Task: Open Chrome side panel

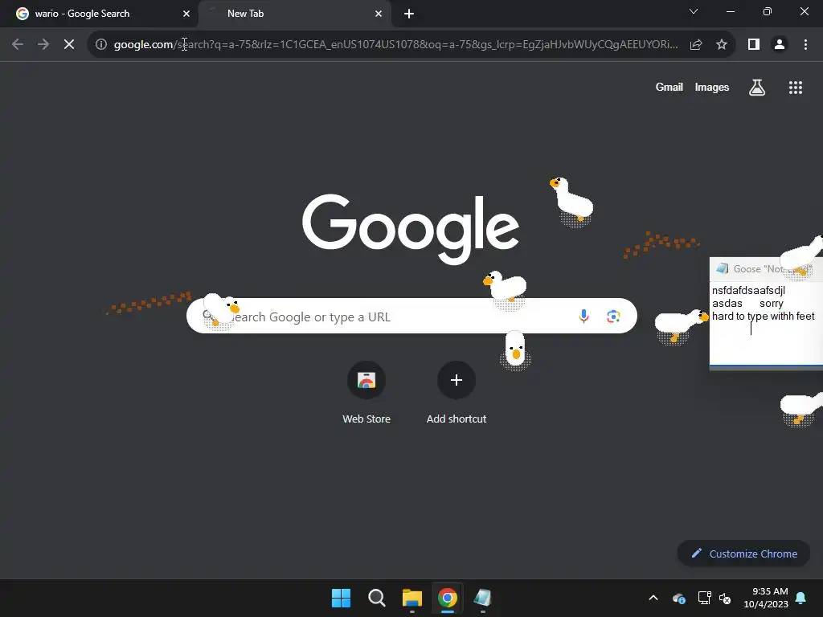Action: (x=754, y=44)
